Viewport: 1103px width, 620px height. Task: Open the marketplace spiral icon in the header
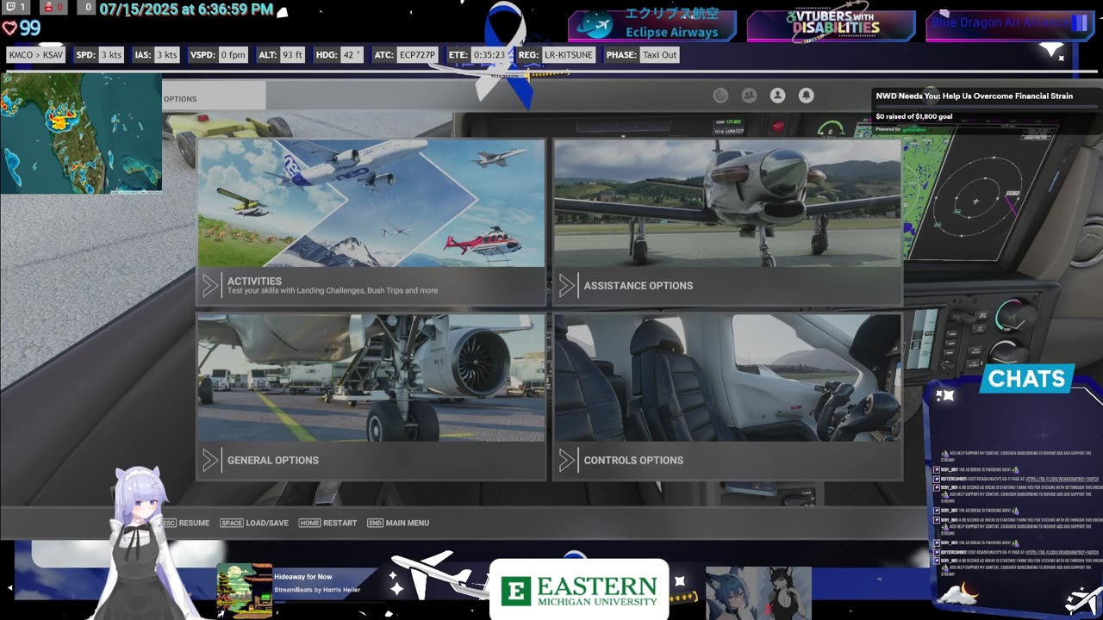click(x=721, y=96)
